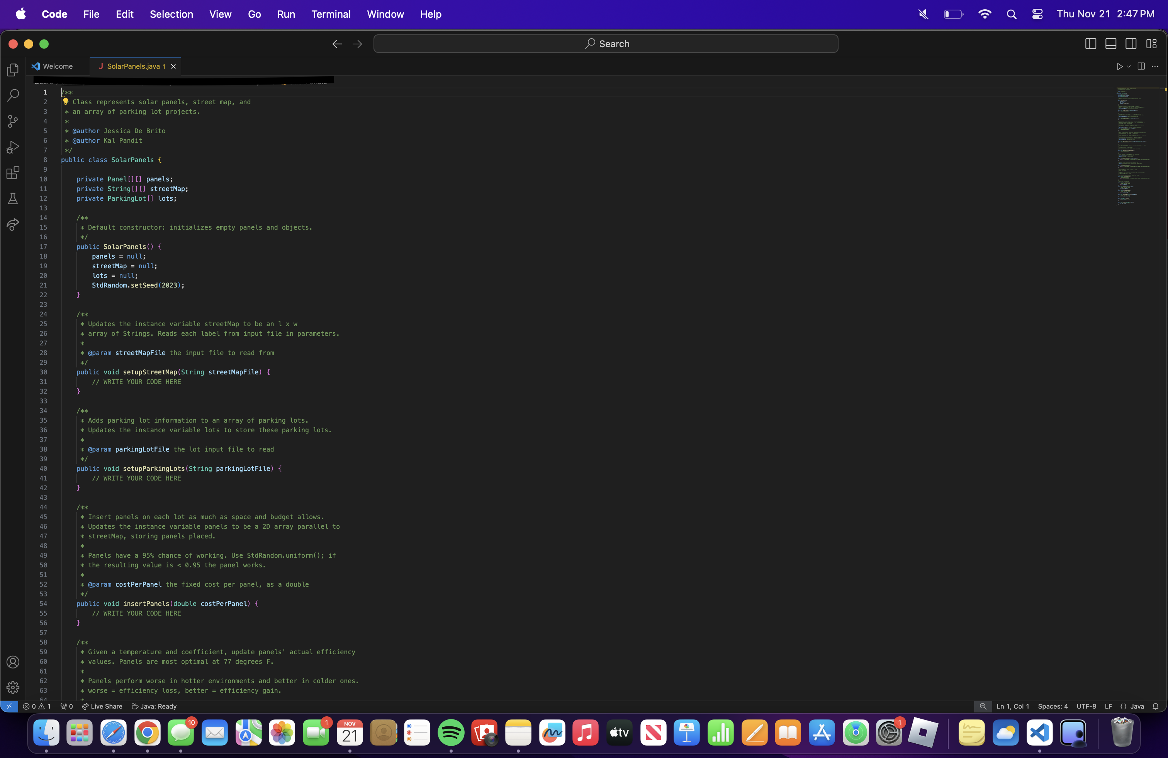Toggle the primary side bar layout button

click(x=1090, y=44)
